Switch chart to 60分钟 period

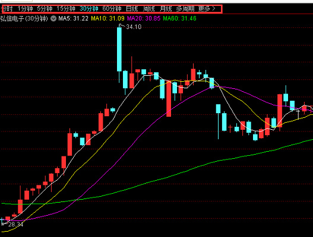point(112,9)
